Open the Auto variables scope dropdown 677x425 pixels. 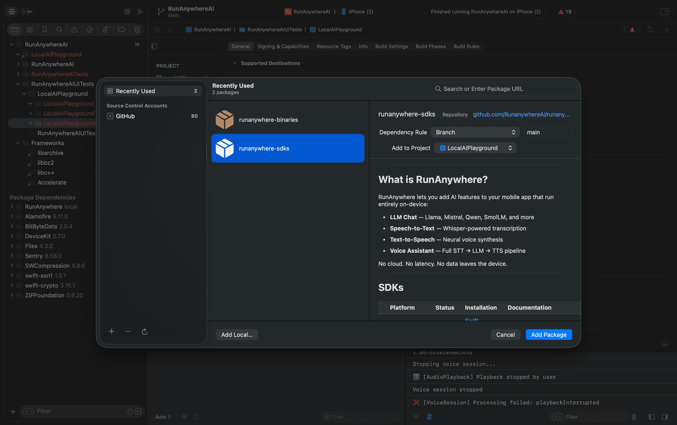[x=163, y=417]
